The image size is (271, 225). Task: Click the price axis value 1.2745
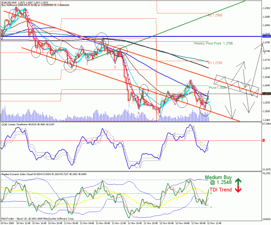tap(266, 51)
